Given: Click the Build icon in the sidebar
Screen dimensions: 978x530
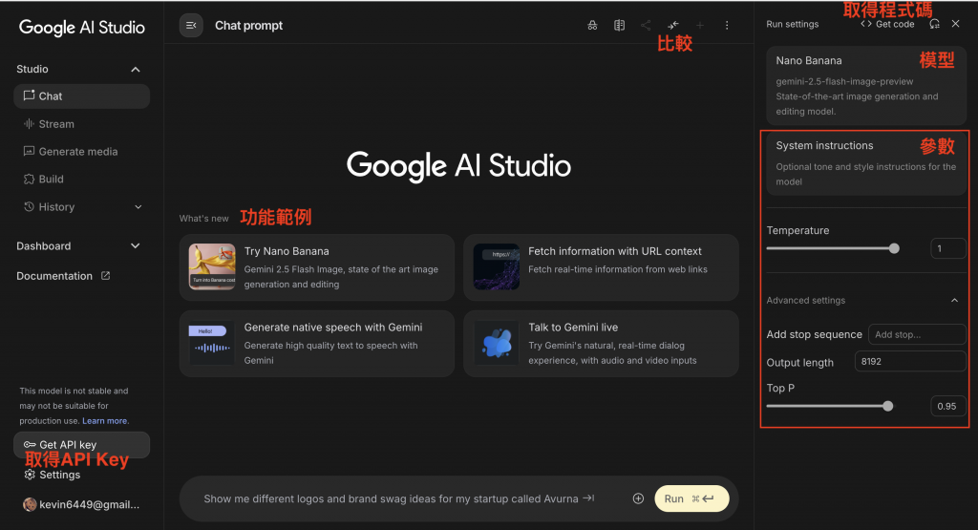Looking at the screenshot, I should [29, 179].
